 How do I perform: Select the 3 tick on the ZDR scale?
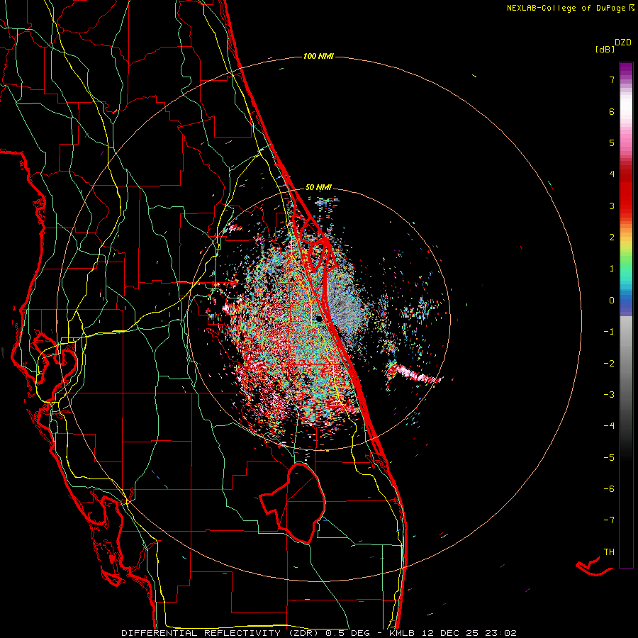(612, 206)
